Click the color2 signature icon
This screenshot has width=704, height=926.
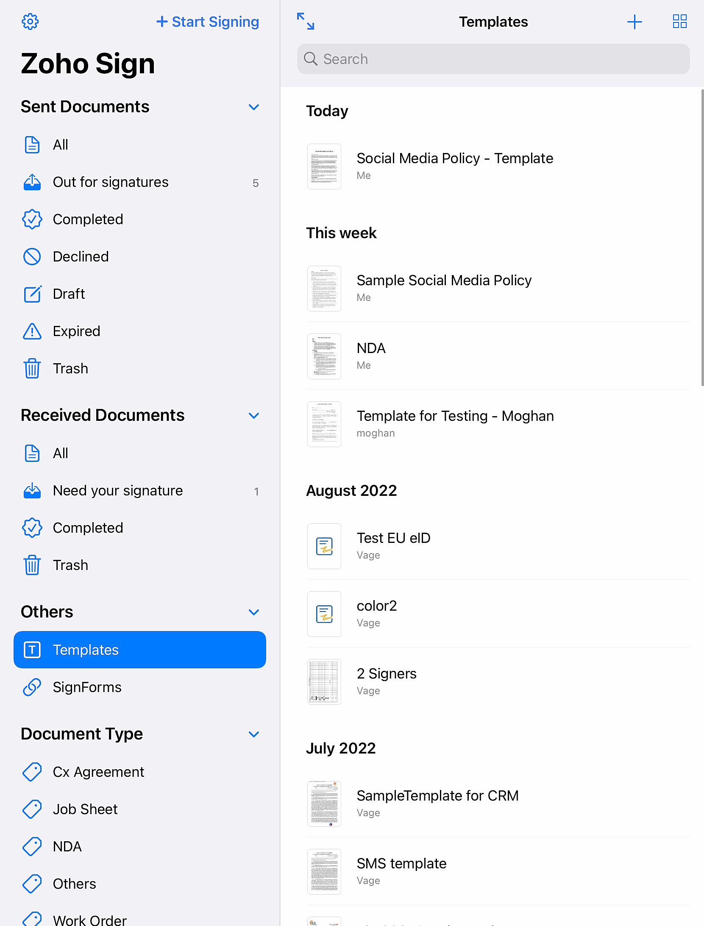[324, 614]
